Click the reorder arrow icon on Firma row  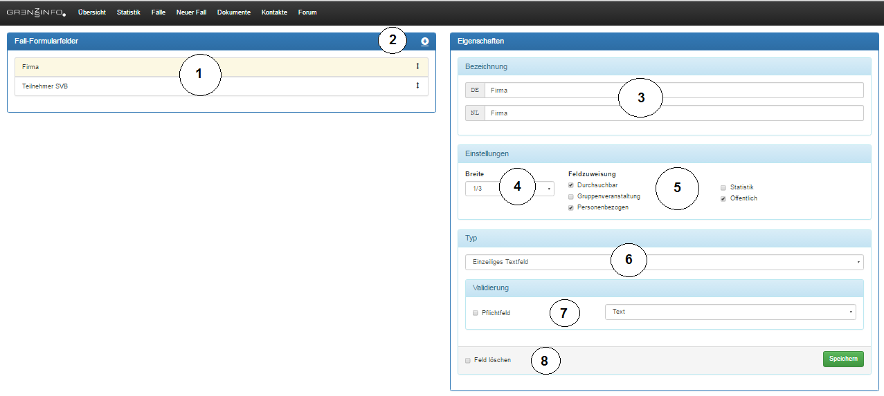click(417, 66)
